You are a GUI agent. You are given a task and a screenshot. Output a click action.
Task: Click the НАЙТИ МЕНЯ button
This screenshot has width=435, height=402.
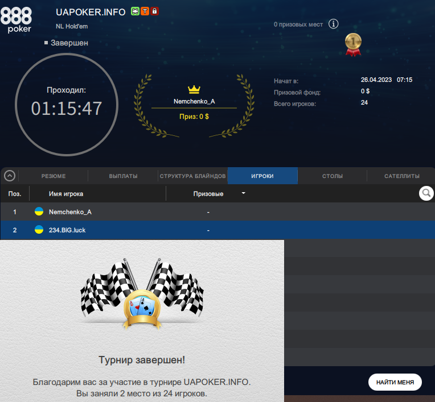tap(395, 382)
